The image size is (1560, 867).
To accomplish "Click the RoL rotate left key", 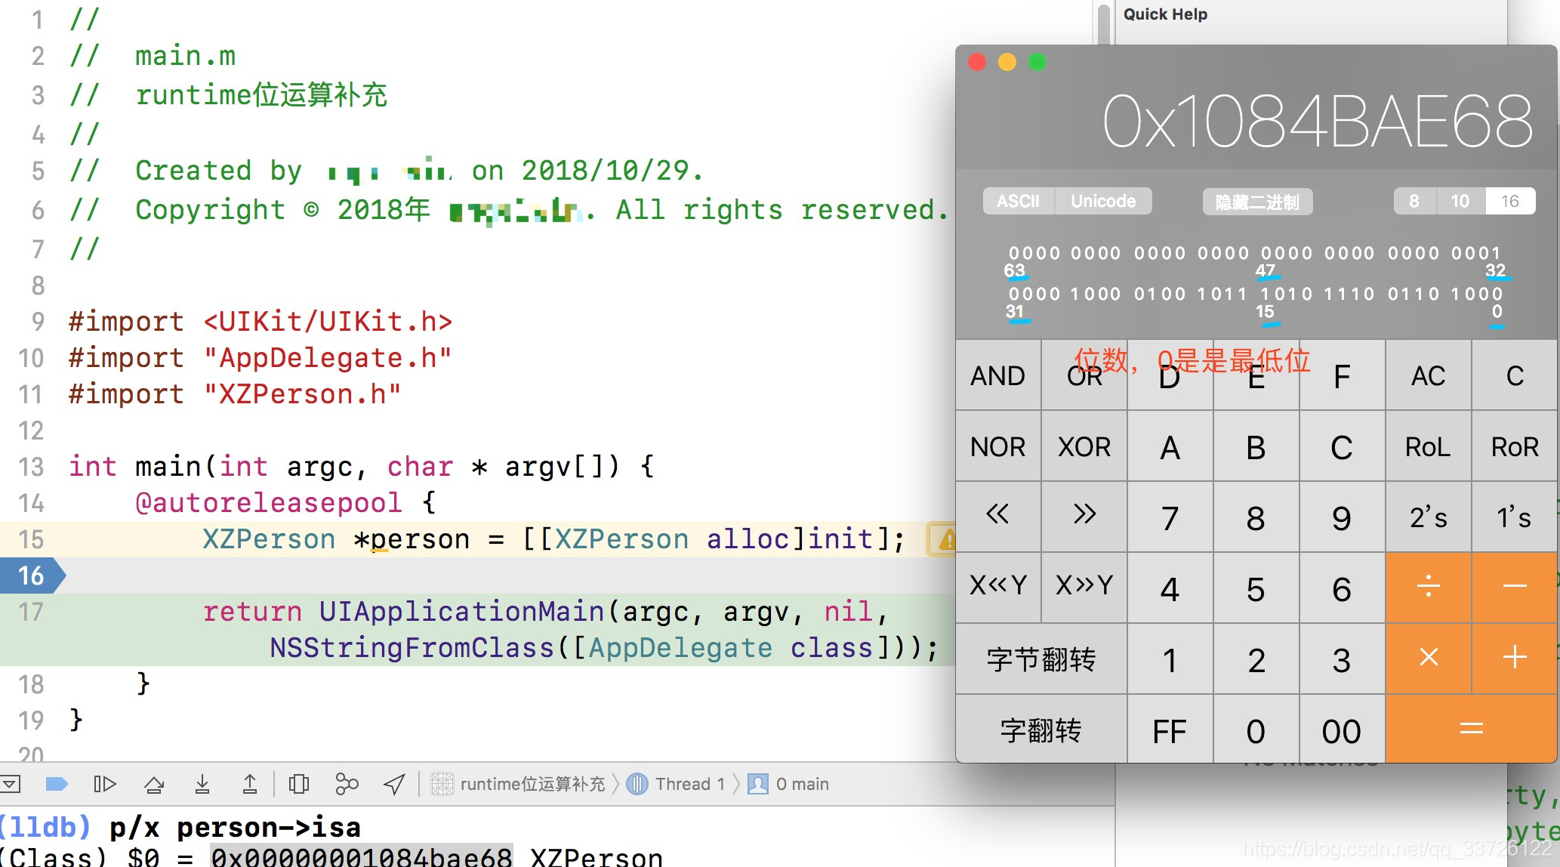I will tap(1428, 446).
